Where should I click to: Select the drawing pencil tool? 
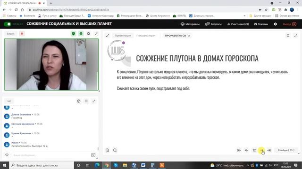click(x=108, y=36)
